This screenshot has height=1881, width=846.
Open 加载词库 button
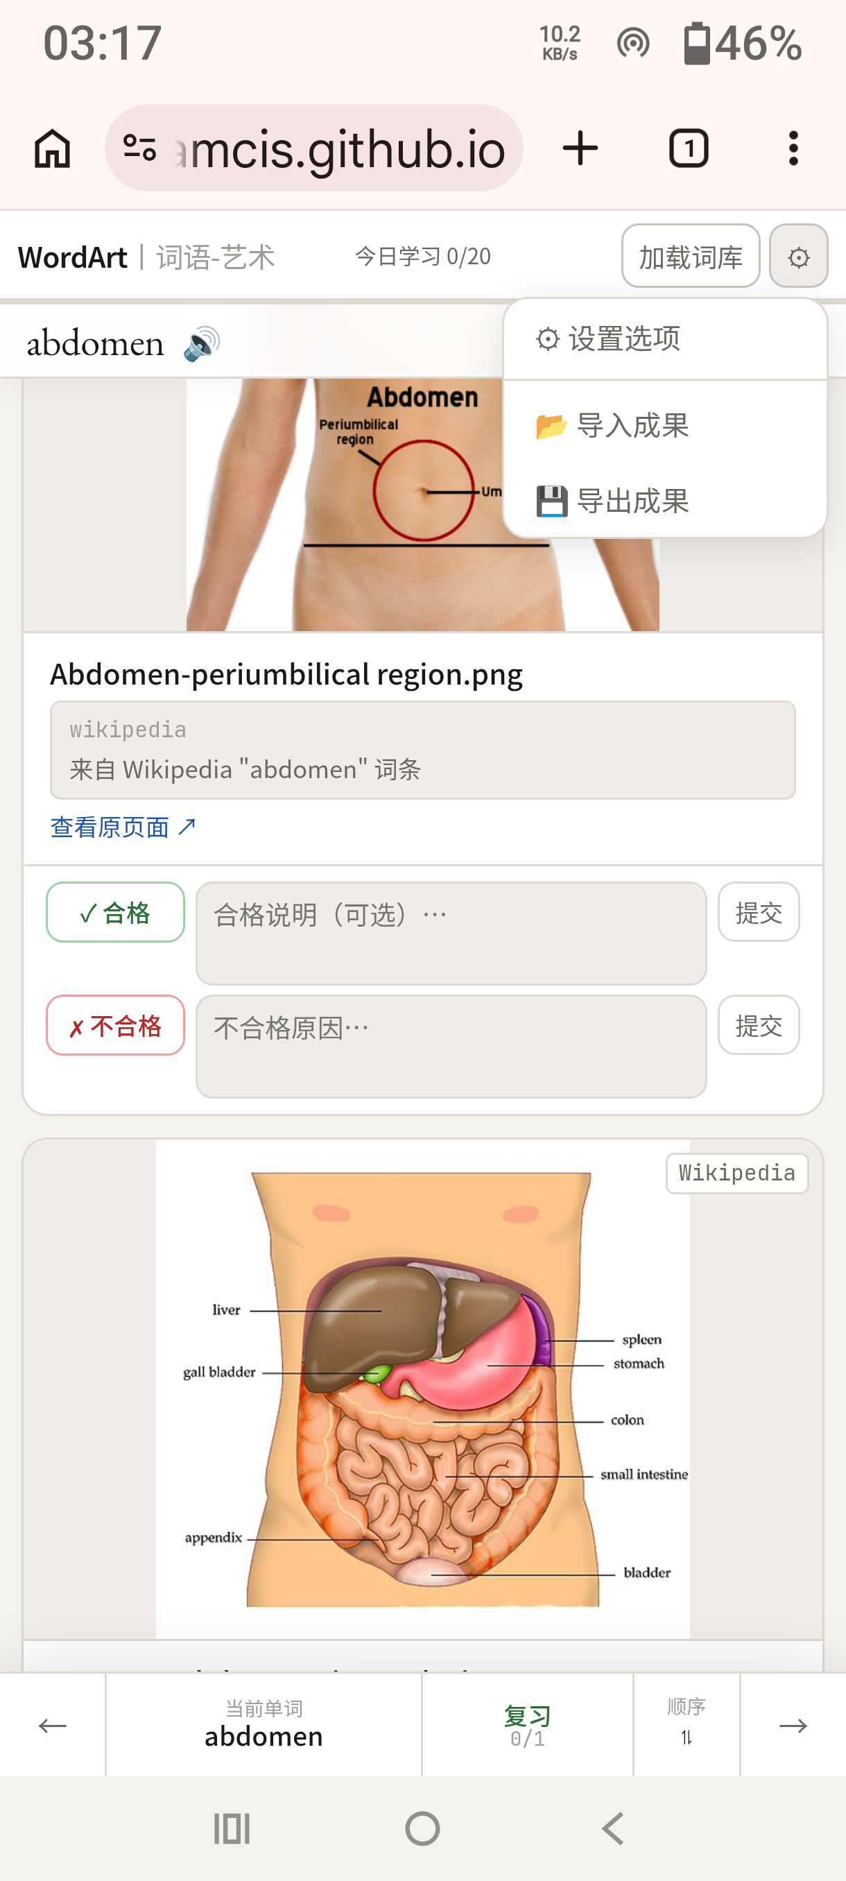(x=691, y=257)
